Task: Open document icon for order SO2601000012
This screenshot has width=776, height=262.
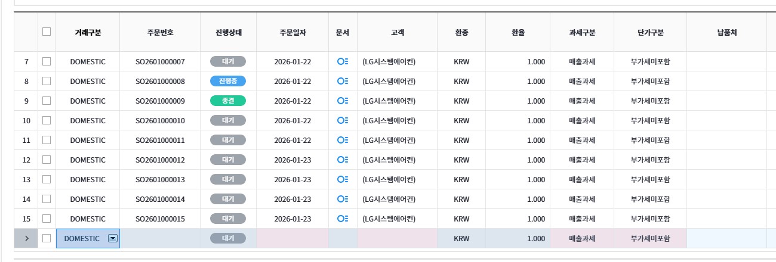Action: 343,160
